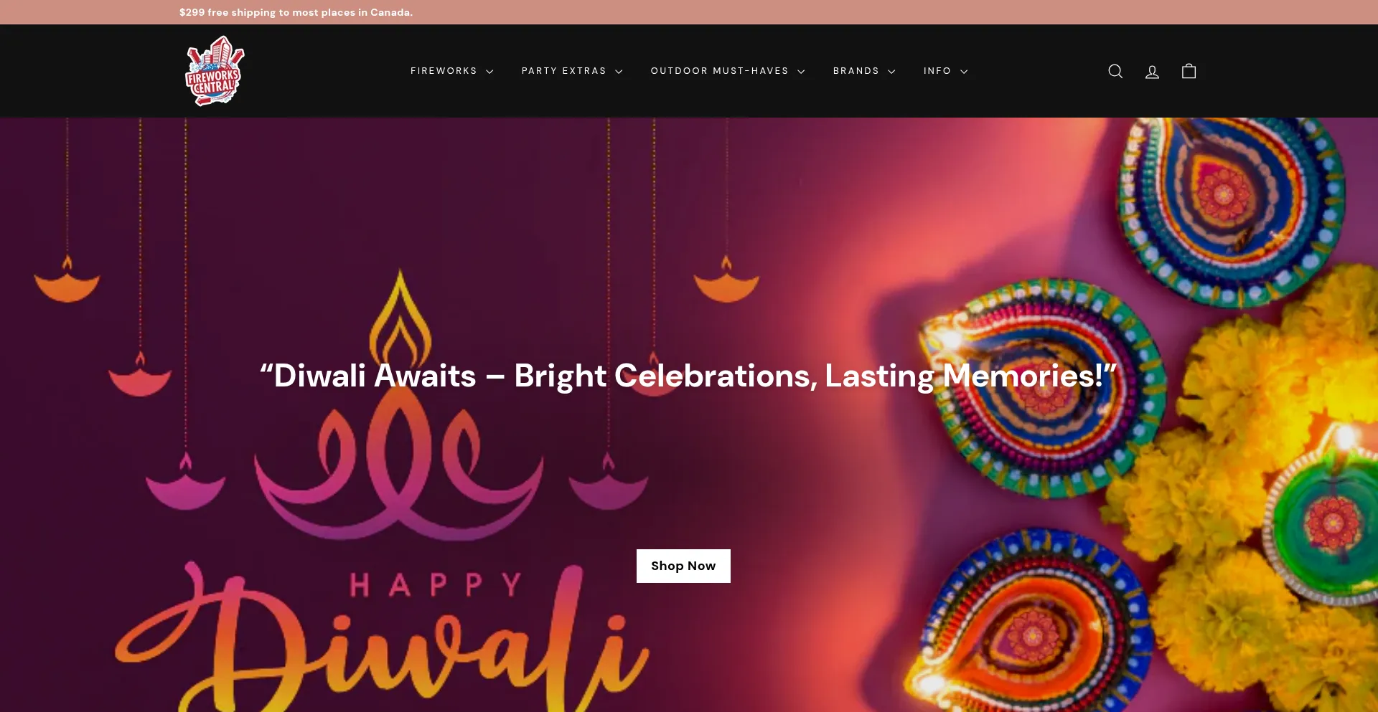Expand the chevron beside BRANDS
This screenshot has height=712, width=1378.
tap(891, 72)
